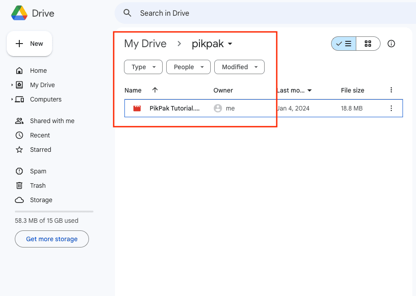The width and height of the screenshot is (416, 296).
Task: Click the owner name me
Action: (x=230, y=108)
